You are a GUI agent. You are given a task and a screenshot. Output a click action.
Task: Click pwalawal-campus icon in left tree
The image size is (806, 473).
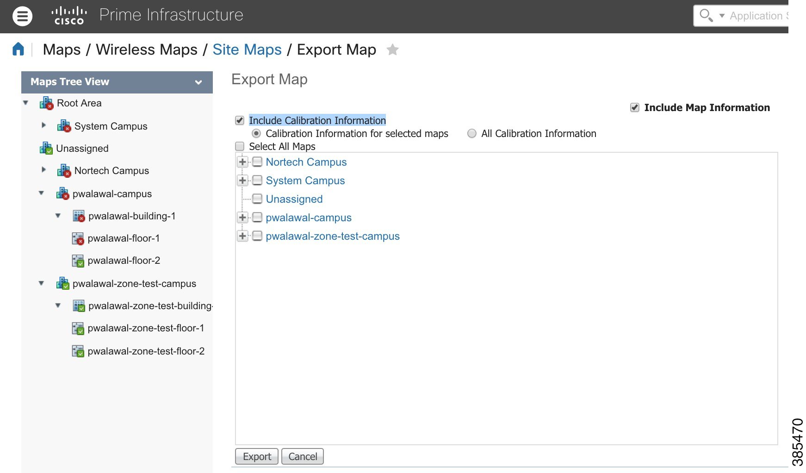[x=62, y=193]
